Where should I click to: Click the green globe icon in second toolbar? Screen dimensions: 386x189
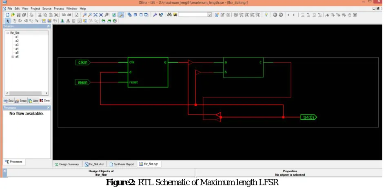(115, 21)
